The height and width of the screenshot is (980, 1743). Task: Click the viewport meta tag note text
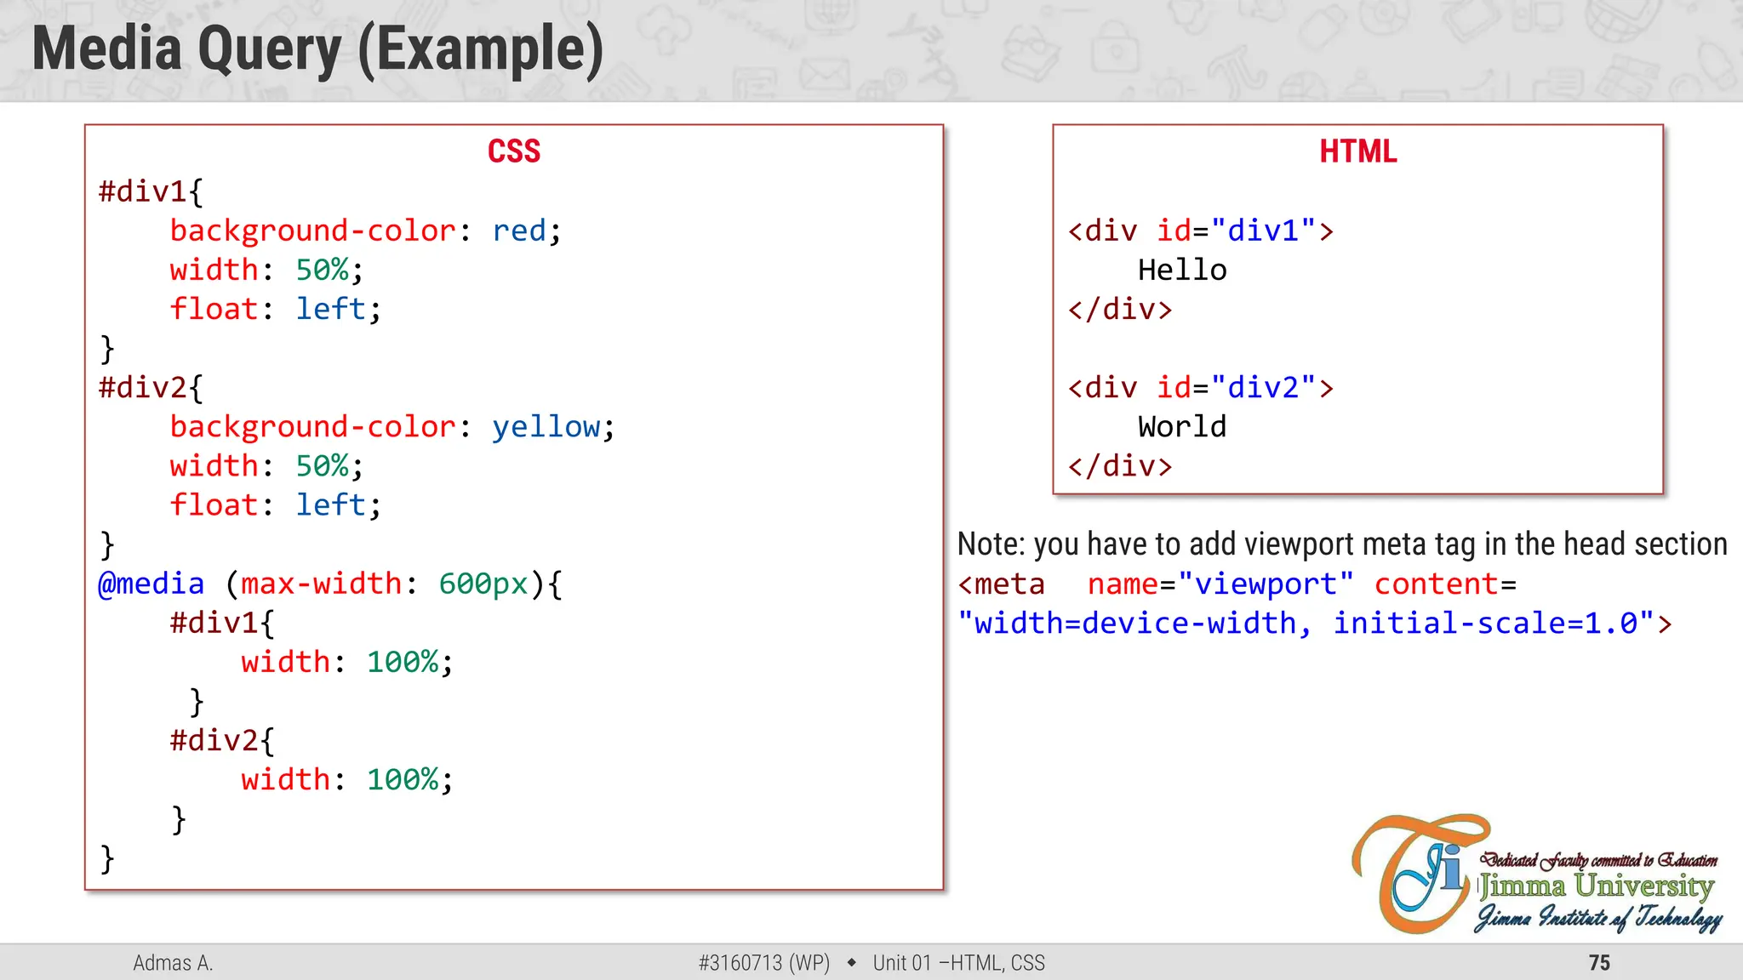point(1341,544)
